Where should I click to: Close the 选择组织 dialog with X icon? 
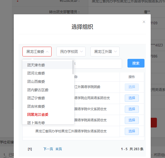(144, 22)
